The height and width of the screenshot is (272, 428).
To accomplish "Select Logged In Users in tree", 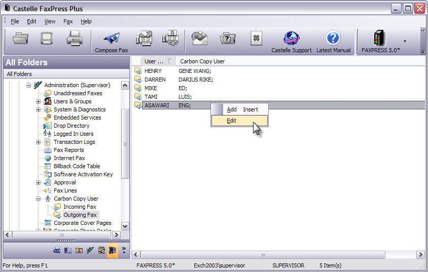I will click(x=74, y=134).
